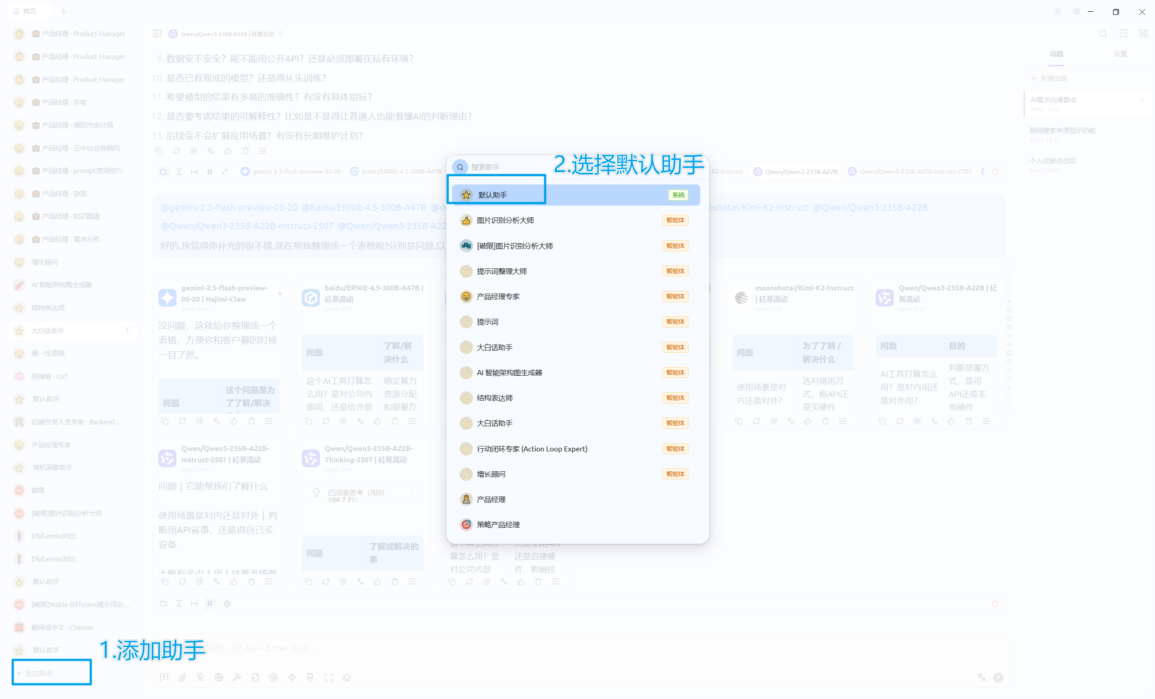Like the Kimi-K2-Instruct response
The width and height of the screenshot is (1155, 699).
tap(808, 421)
